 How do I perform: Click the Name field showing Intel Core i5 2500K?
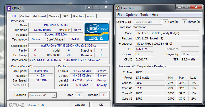[56, 25]
